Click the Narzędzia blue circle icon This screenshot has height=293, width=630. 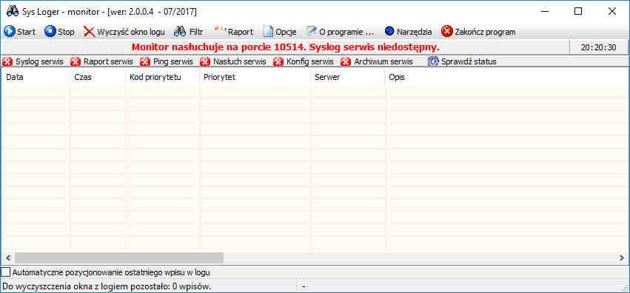[x=389, y=31]
